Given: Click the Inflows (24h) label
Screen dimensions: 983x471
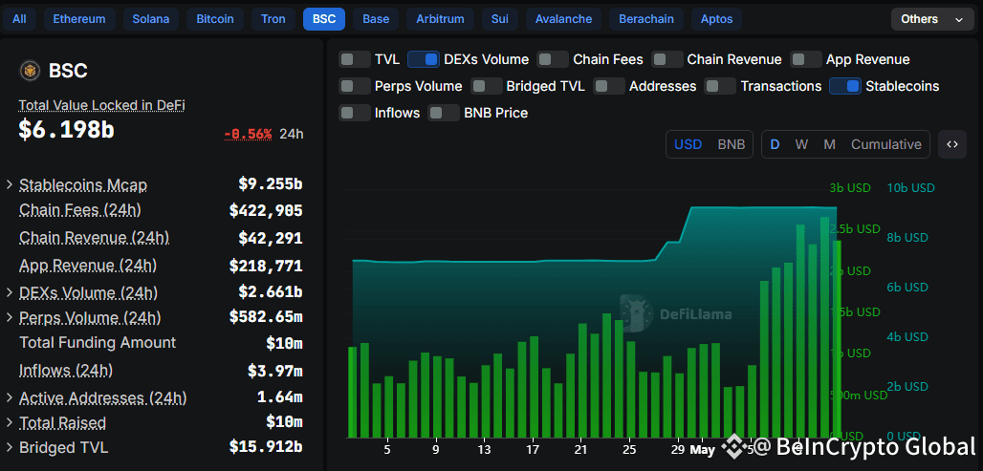Looking at the screenshot, I should (x=66, y=371).
